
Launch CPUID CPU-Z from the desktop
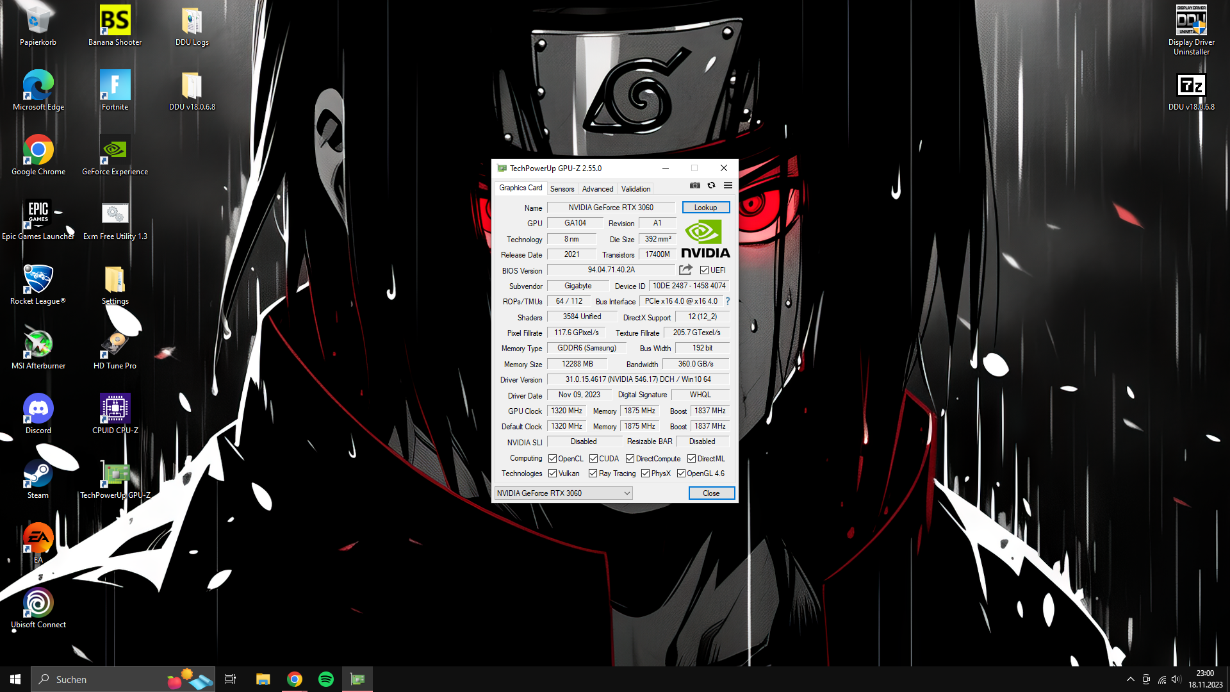click(115, 408)
